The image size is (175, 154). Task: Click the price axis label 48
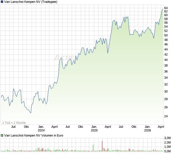[x=166, y=40]
